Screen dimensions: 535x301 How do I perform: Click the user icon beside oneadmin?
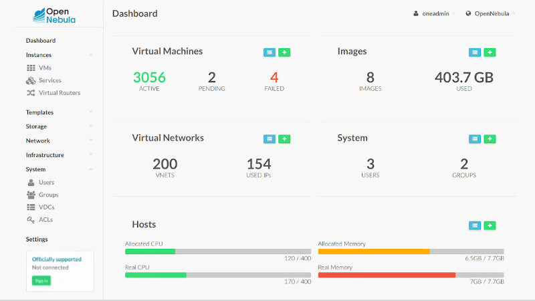click(415, 13)
